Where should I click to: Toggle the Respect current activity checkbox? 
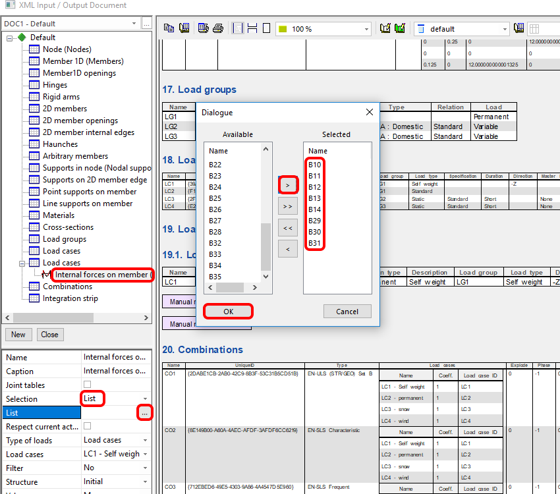[x=87, y=426]
